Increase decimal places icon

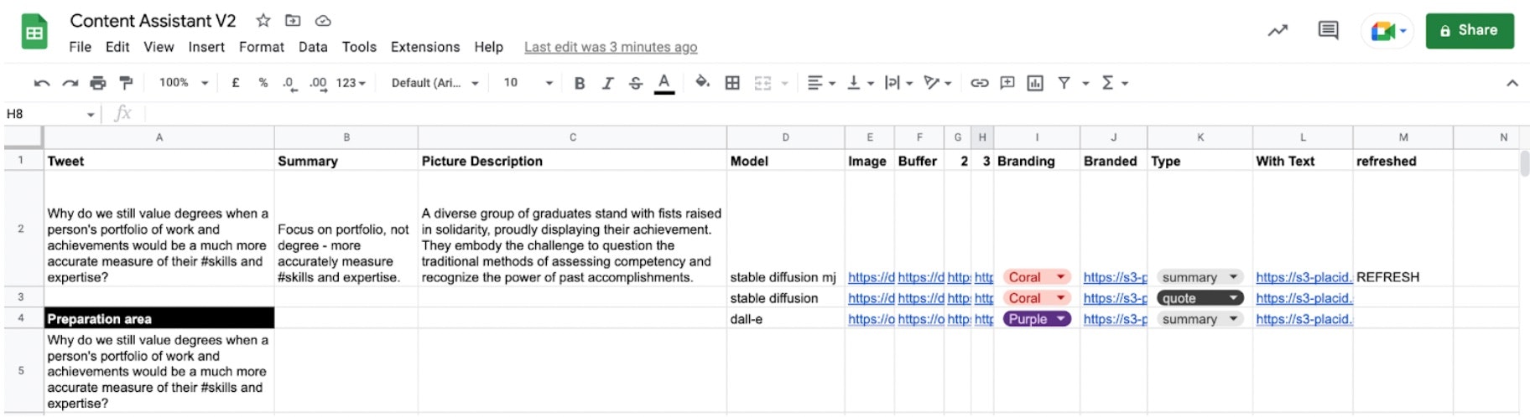point(318,83)
